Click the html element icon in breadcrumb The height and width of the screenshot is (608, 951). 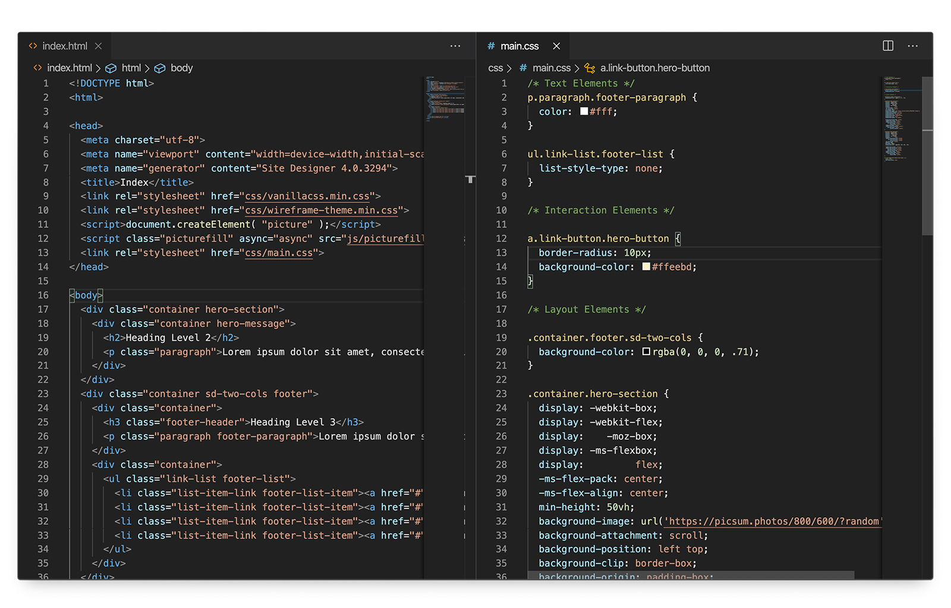click(x=112, y=68)
